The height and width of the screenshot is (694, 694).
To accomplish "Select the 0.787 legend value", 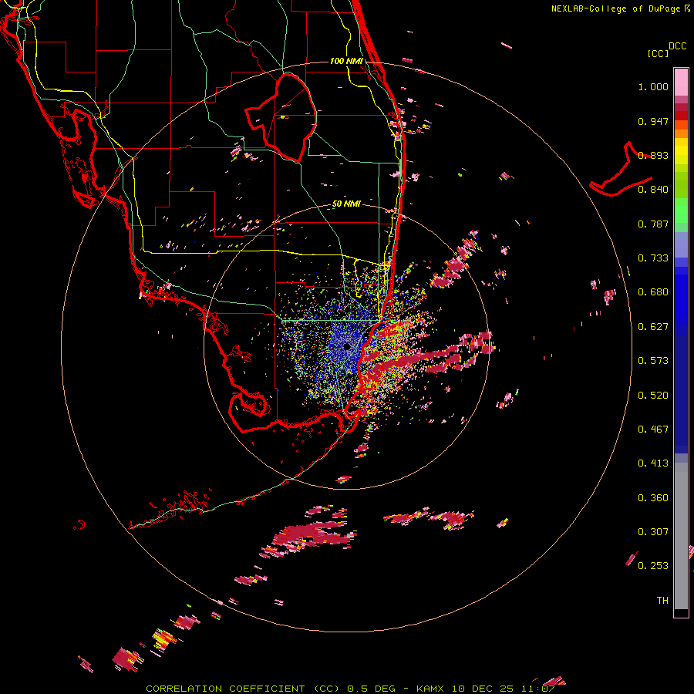I will (653, 224).
